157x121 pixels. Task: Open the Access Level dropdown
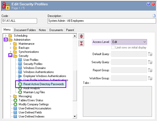coord(129,42)
